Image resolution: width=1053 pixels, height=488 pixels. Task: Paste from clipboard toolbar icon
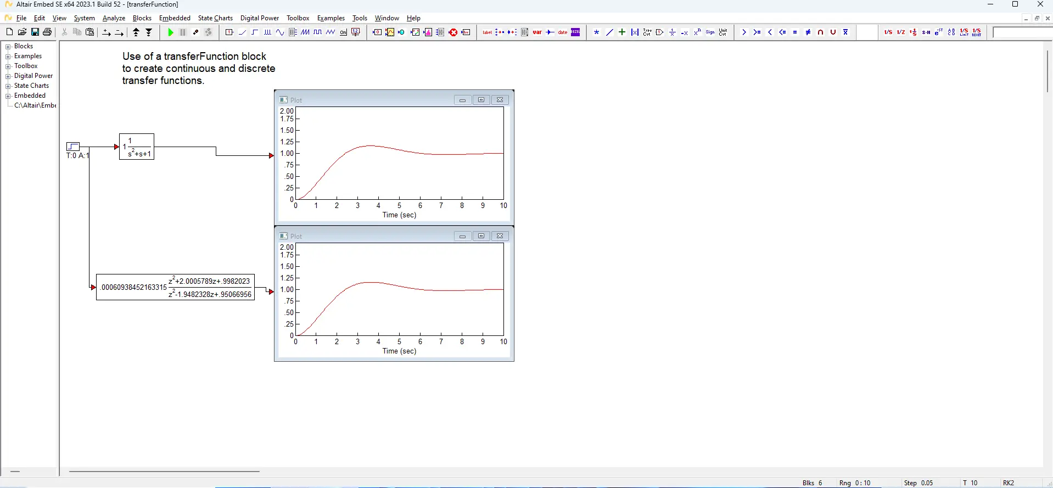pos(90,32)
